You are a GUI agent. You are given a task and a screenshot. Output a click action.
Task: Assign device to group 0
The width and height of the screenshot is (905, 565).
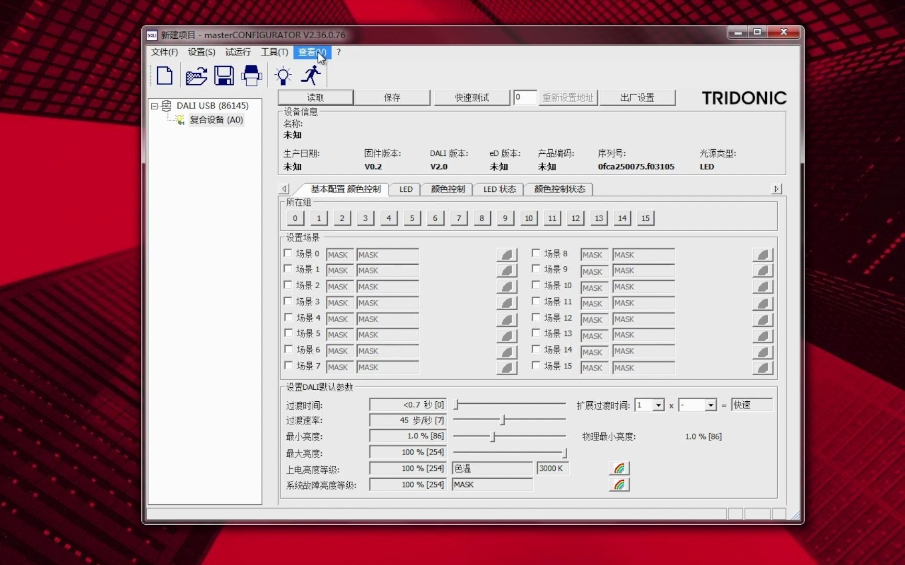[295, 218]
